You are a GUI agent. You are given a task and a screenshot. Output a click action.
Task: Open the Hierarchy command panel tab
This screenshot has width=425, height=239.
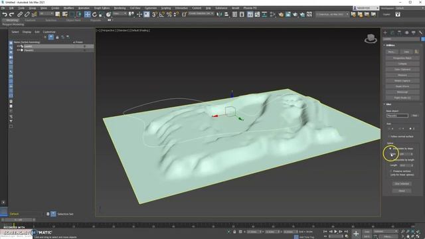coord(399,33)
